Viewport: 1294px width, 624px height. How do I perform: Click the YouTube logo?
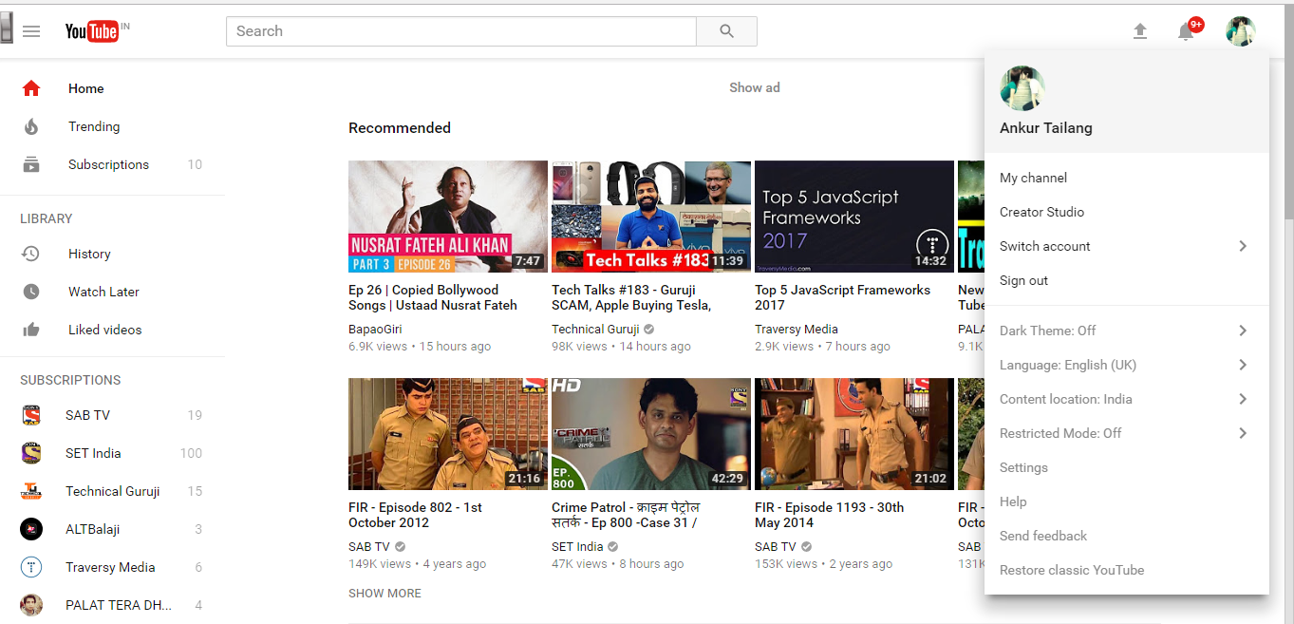pyautogui.click(x=92, y=31)
